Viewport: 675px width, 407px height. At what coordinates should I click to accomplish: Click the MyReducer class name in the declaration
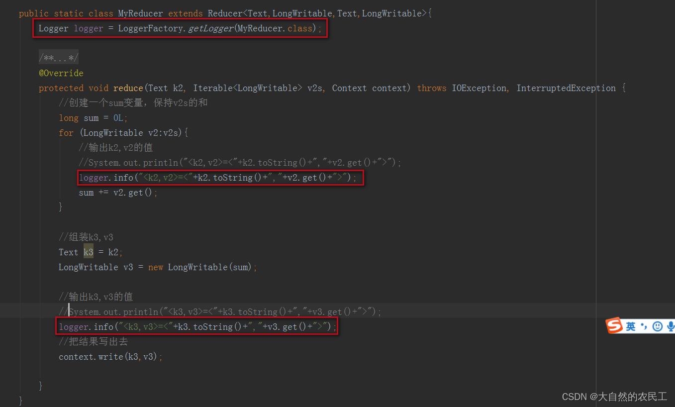(140, 13)
